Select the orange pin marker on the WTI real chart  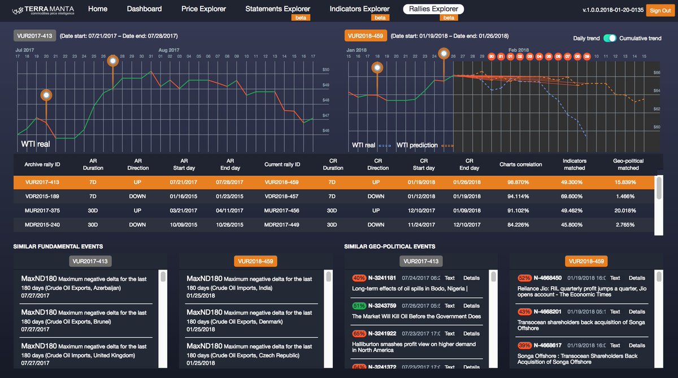point(45,95)
